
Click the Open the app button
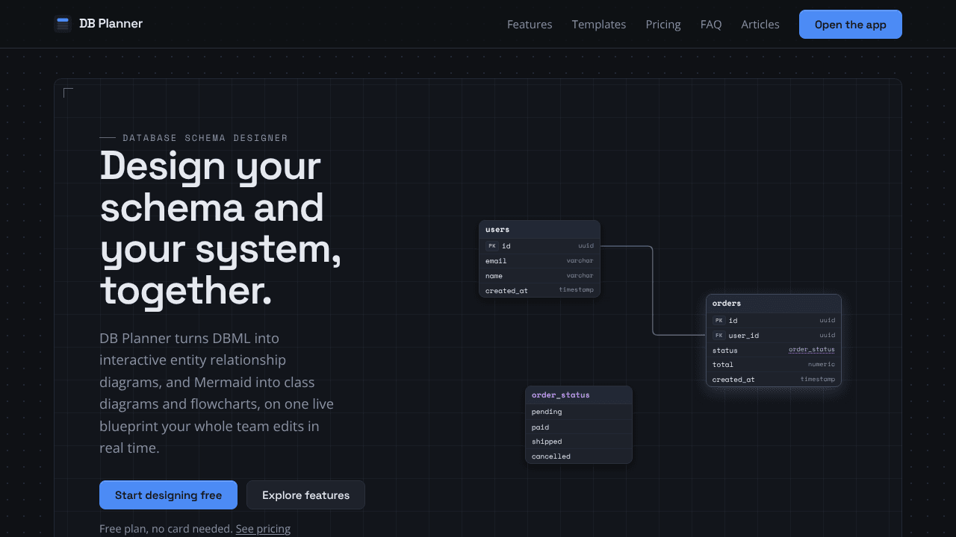tap(851, 25)
